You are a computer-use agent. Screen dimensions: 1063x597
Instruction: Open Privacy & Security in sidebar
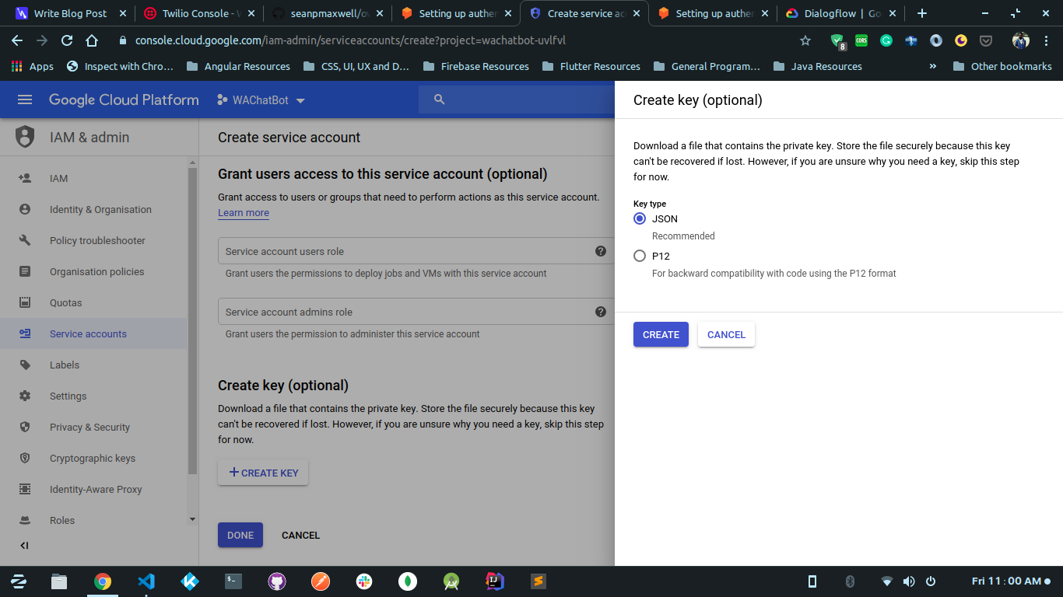click(x=93, y=427)
